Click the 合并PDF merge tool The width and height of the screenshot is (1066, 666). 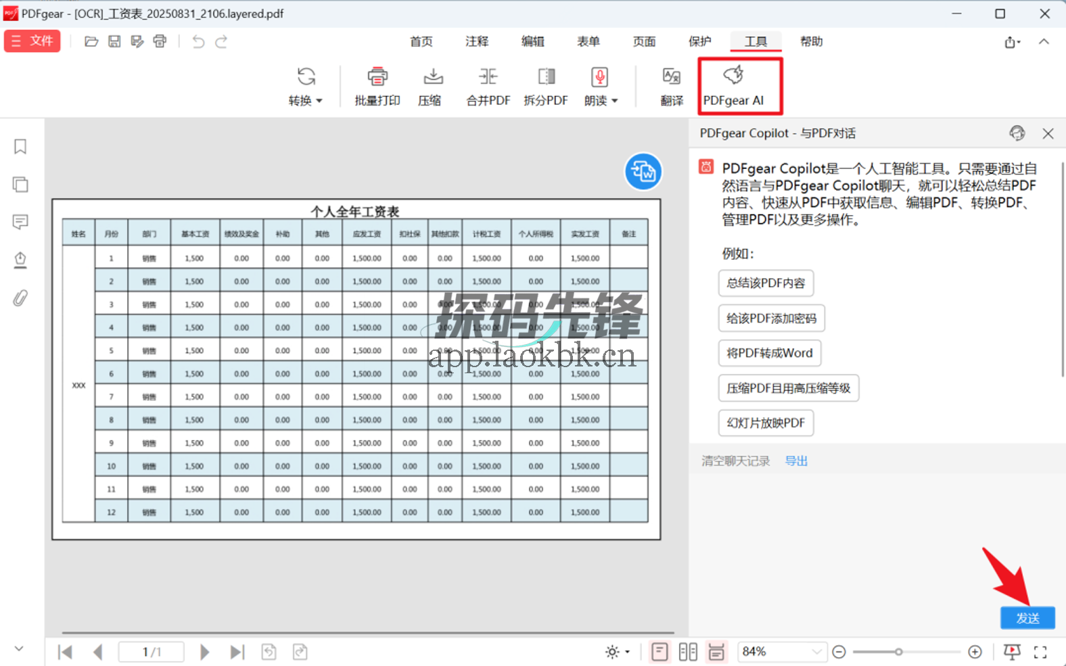pyautogui.click(x=488, y=87)
